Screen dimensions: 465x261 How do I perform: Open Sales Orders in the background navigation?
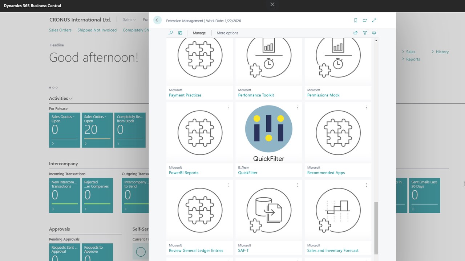coord(60,30)
